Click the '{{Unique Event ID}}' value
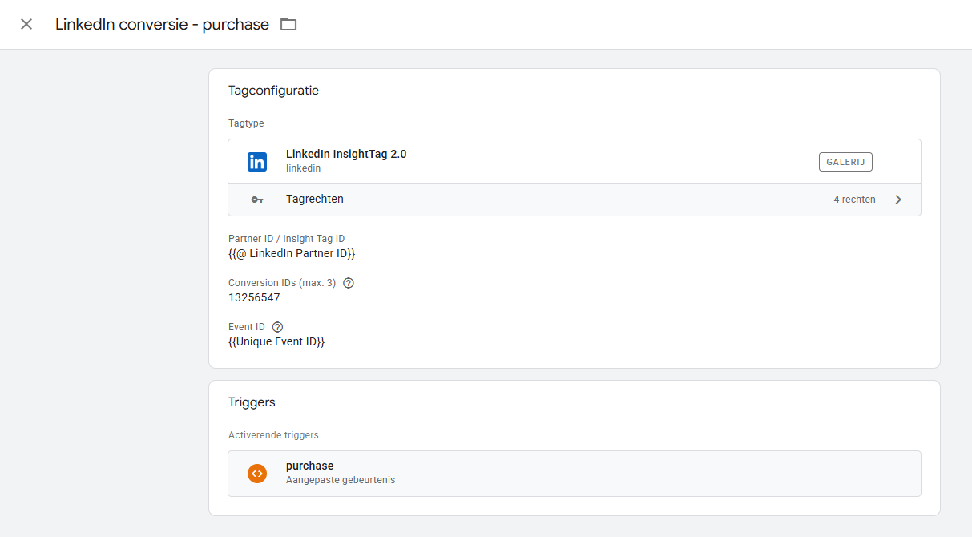Screen dimensions: 972x537 276,341
